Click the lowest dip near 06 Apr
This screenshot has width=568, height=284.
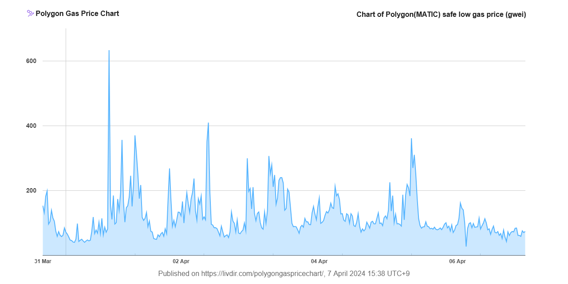(466, 245)
